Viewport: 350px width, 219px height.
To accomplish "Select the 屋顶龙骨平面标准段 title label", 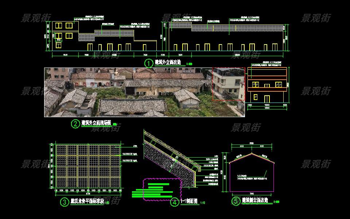I will 87,201.
